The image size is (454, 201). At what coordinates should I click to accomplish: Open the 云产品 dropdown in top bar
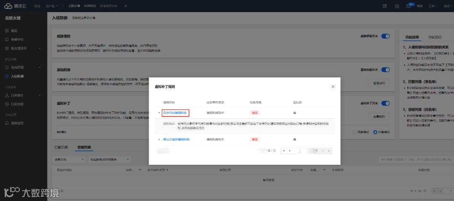(x=52, y=6)
